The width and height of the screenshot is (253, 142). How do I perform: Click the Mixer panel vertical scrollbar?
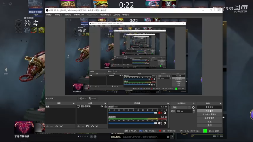169,117
